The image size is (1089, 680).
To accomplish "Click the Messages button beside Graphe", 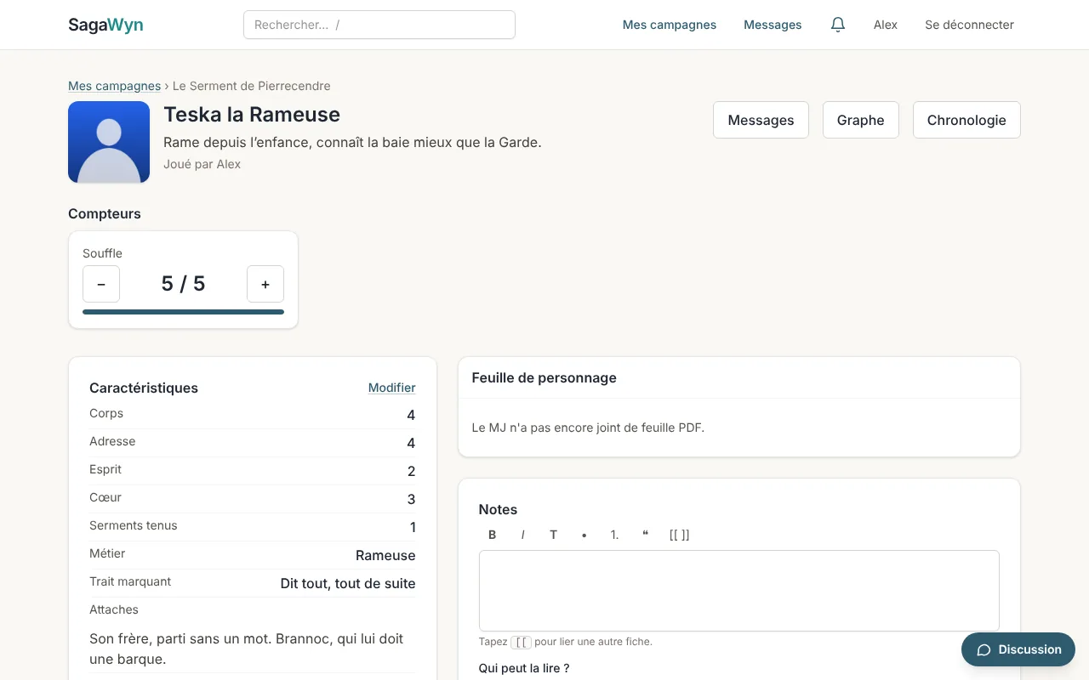I will [x=761, y=120].
